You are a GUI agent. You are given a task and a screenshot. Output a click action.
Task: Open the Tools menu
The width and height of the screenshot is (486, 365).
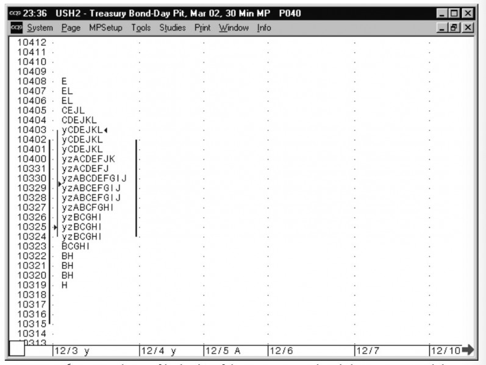(141, 27)
